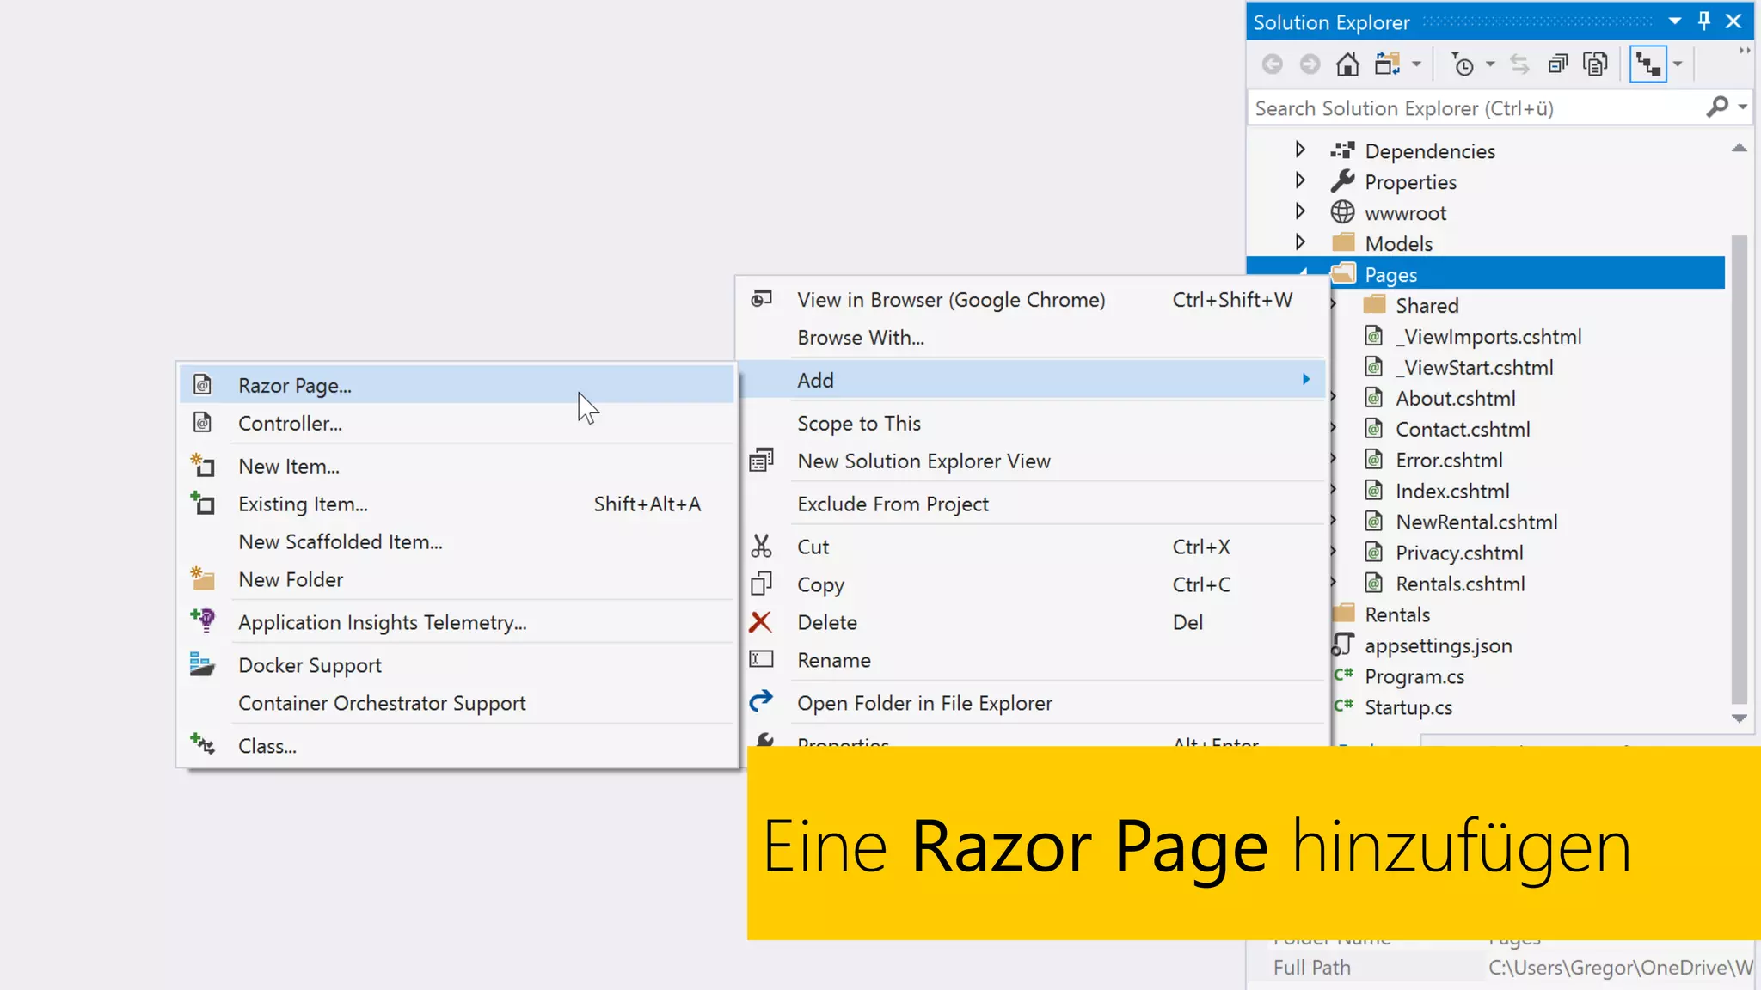Click the search magnifier icon in Solution Explorer
This screenshot has height=990, width=1761.
point(1717,107)
